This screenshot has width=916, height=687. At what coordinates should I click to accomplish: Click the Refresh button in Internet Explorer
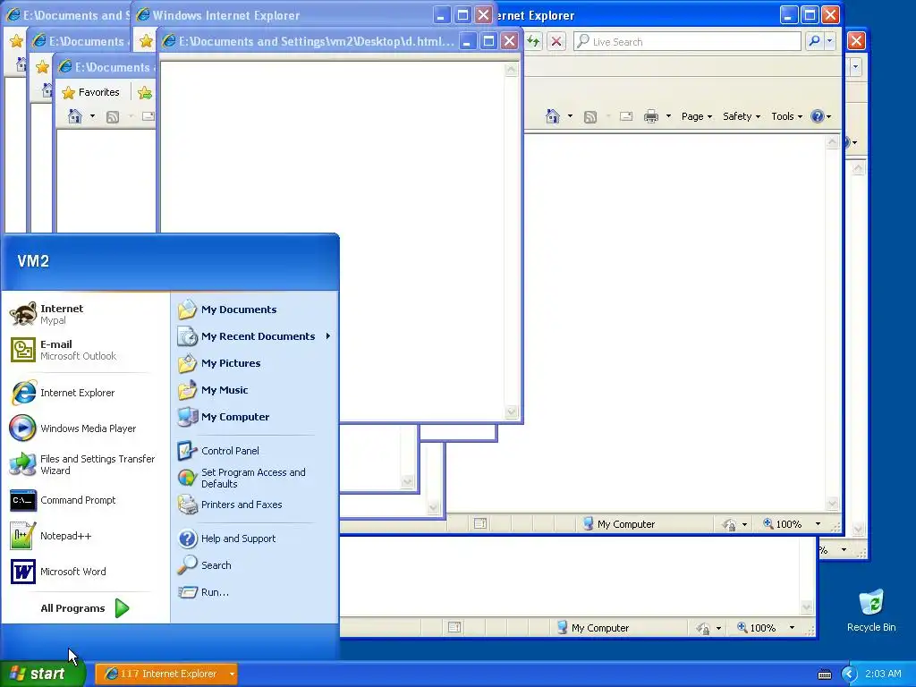click(x=533, y=41)
